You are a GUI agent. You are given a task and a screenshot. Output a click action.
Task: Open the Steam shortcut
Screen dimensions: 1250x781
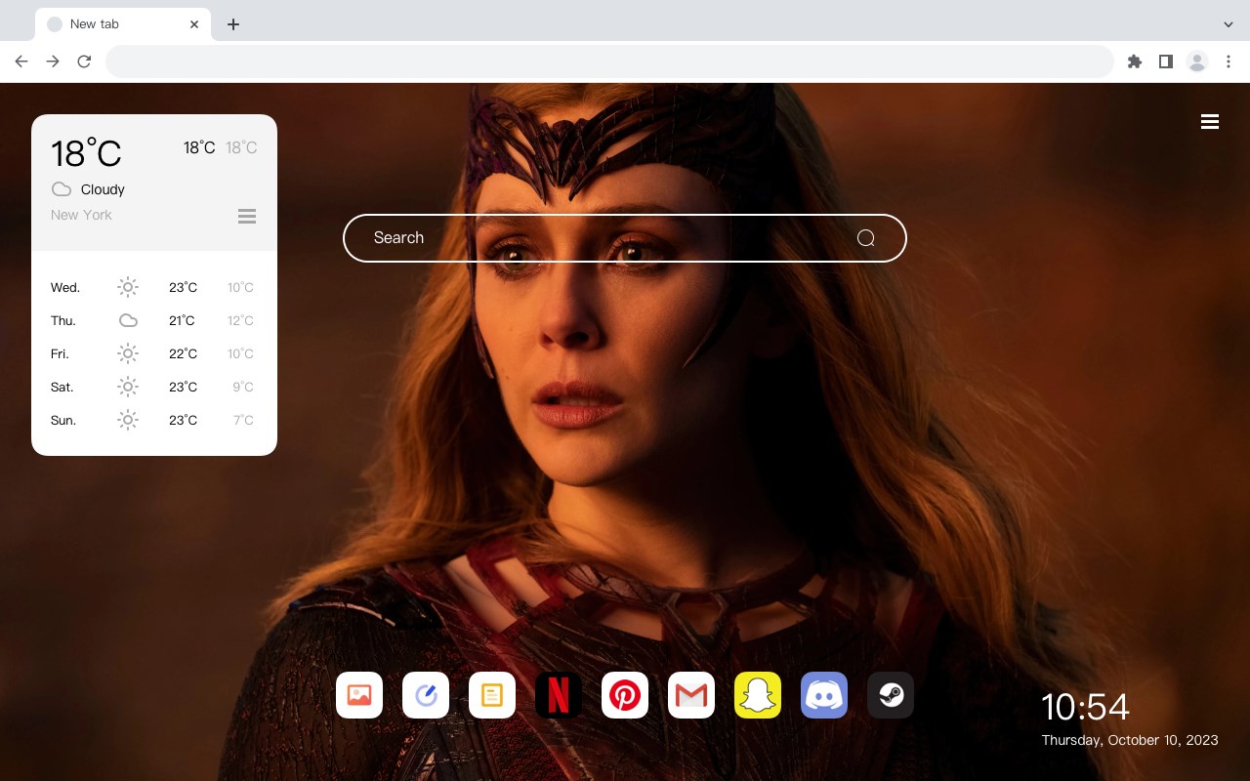click(x=891, y=695)
